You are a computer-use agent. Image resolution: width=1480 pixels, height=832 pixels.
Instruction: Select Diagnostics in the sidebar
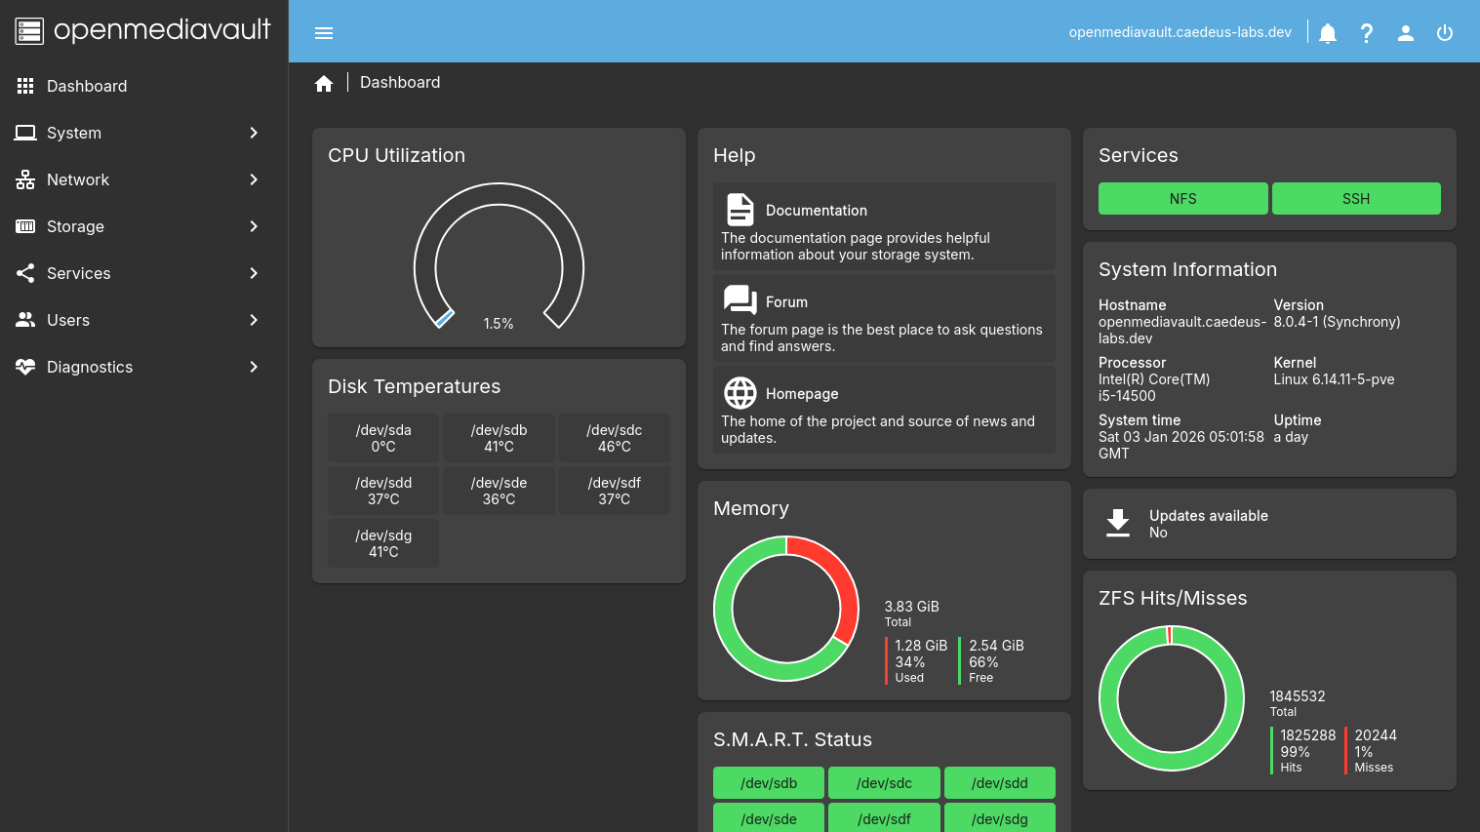point(90,367)
